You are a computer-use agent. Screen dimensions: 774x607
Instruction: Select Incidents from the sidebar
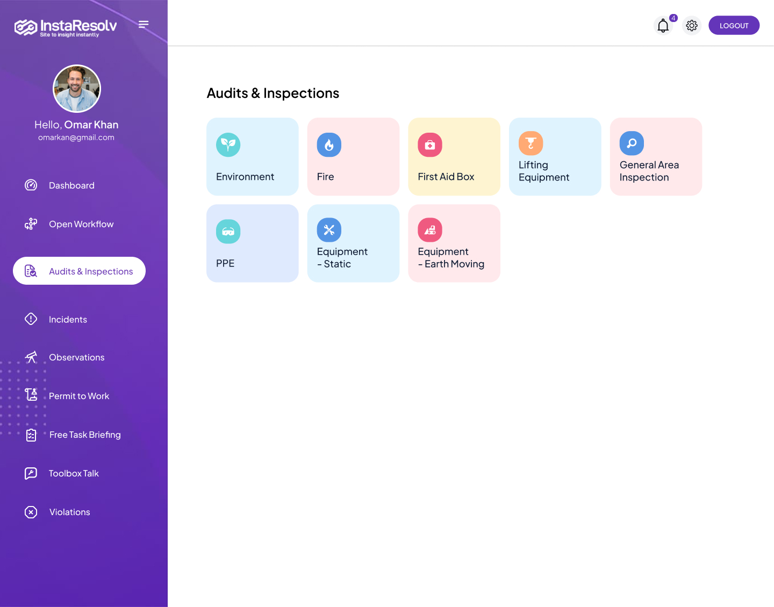pyautogui.click(x=68, y=320)
